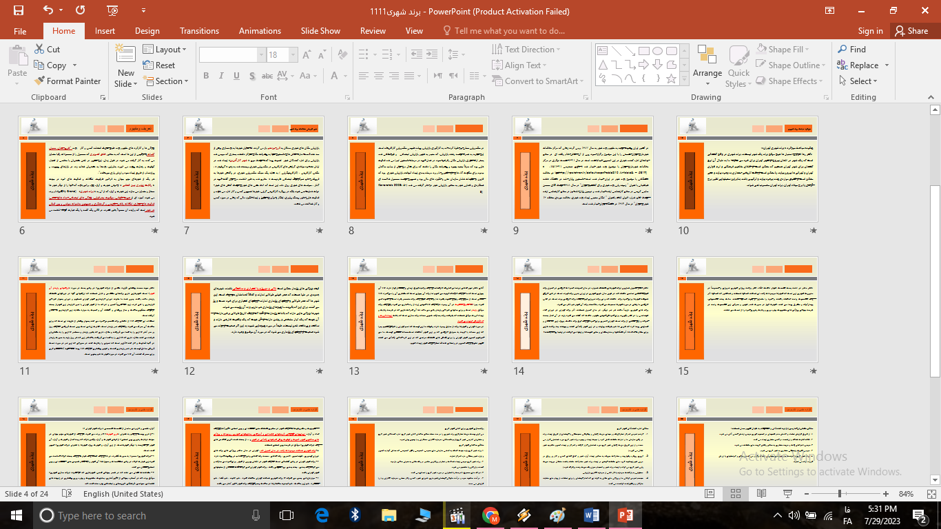Switch to Reading View in the status bar
This screenshot has width=941, height=529.
[x=761, y=494]
